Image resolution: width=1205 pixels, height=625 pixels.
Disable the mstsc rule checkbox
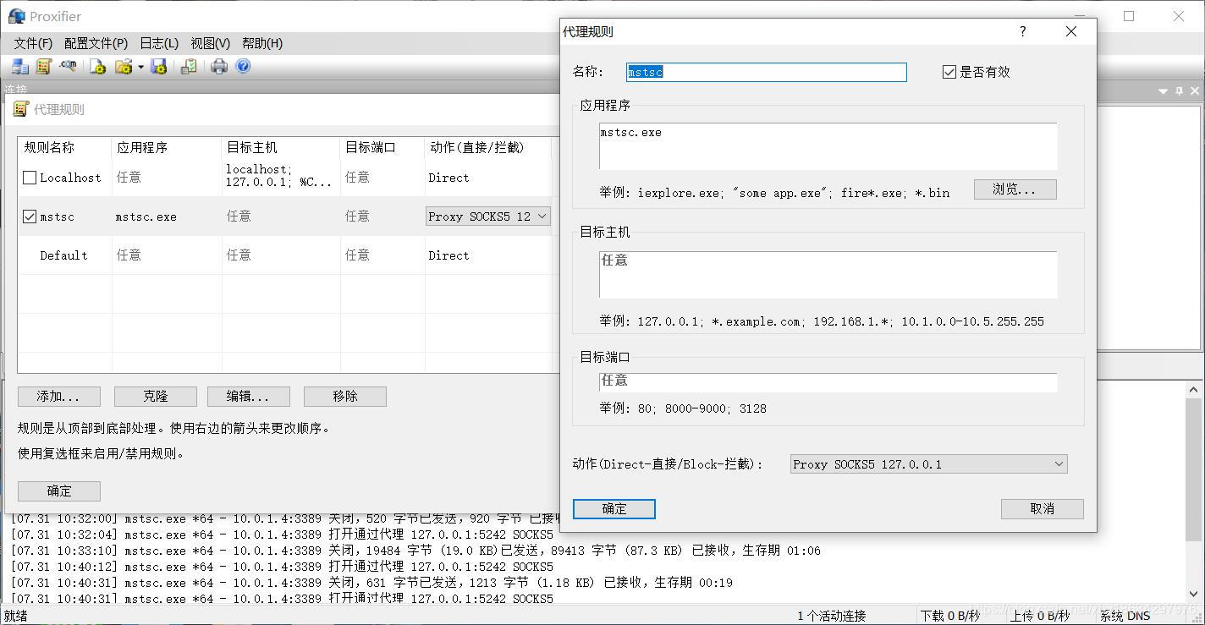pos(30,217)
